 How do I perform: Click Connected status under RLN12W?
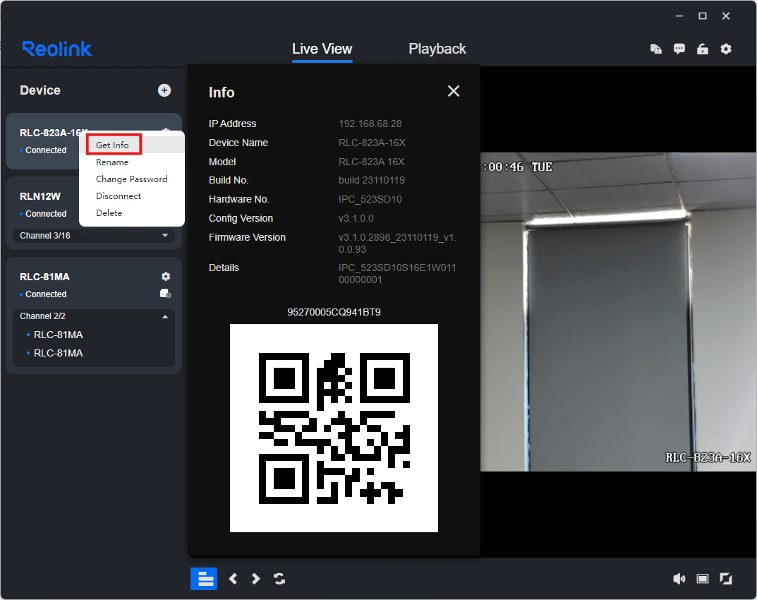pos(46,213)
